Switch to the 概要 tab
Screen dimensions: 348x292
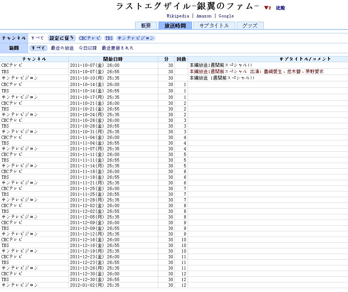[x=146, y=26]
